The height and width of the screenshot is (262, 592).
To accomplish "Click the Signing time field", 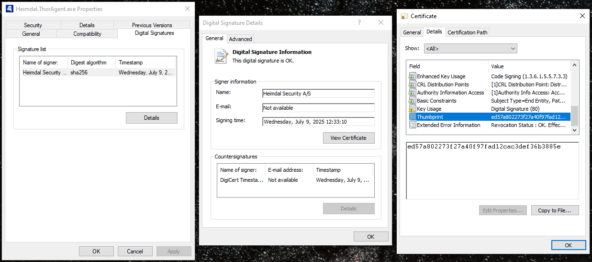I will click(318, 122).
